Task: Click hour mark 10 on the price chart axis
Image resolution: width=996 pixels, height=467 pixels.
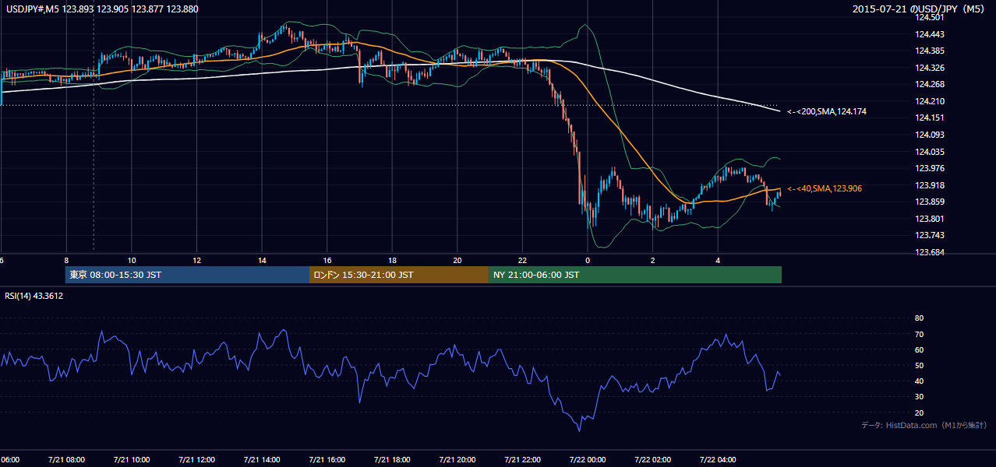Action: (x=132, y=261)
